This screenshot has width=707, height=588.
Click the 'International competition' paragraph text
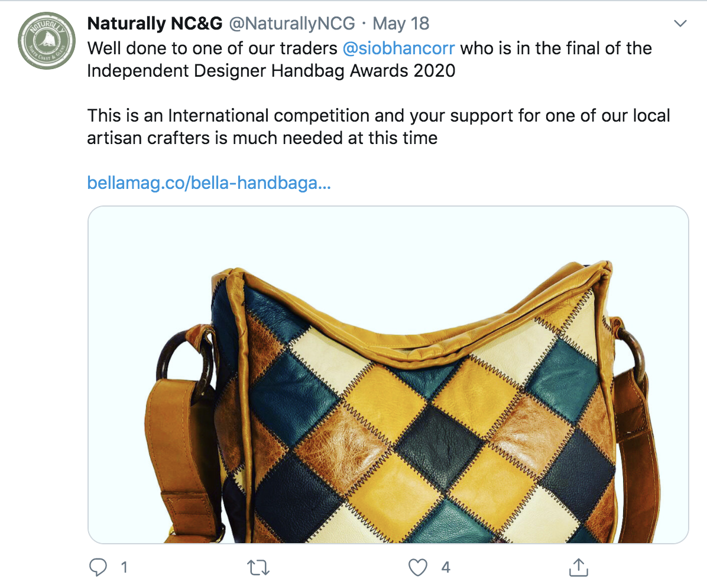coord(378,115)
